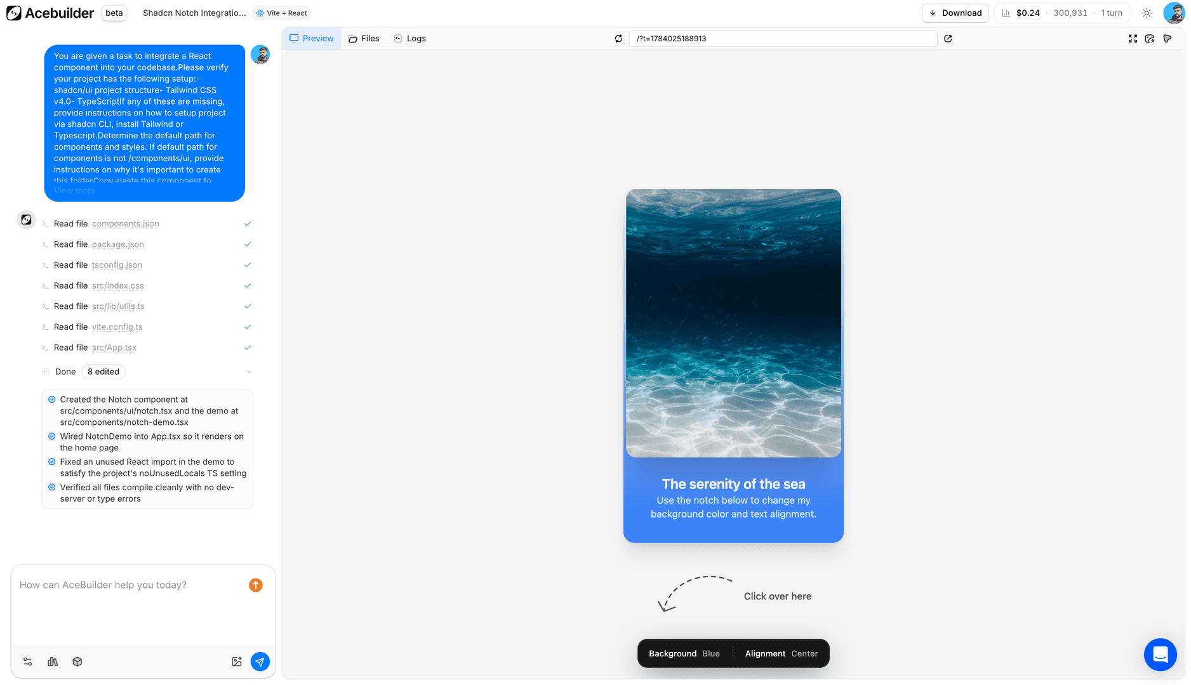Click the preview URL address field
This screenshot has width=1191, height=685.
point(783,39)
